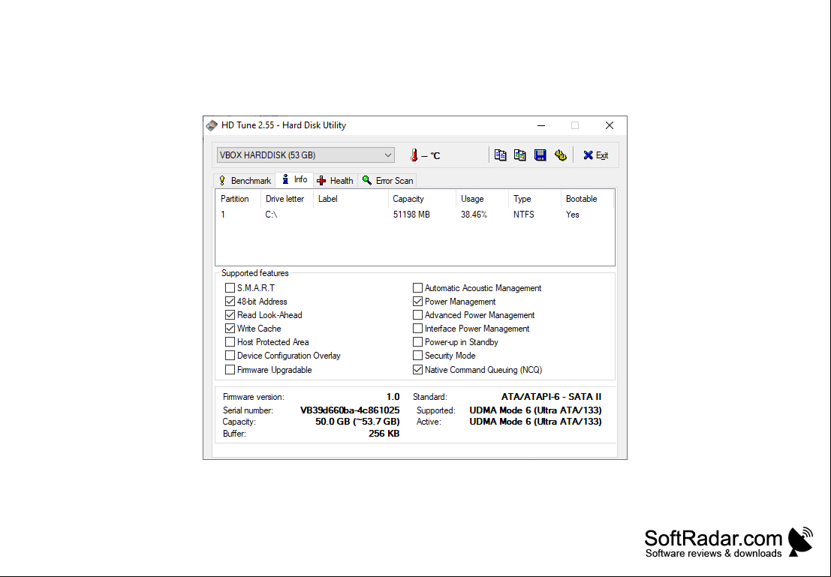831x577 pixels.
Task: Click the Type column header
Action: click(x=534, y=199)
